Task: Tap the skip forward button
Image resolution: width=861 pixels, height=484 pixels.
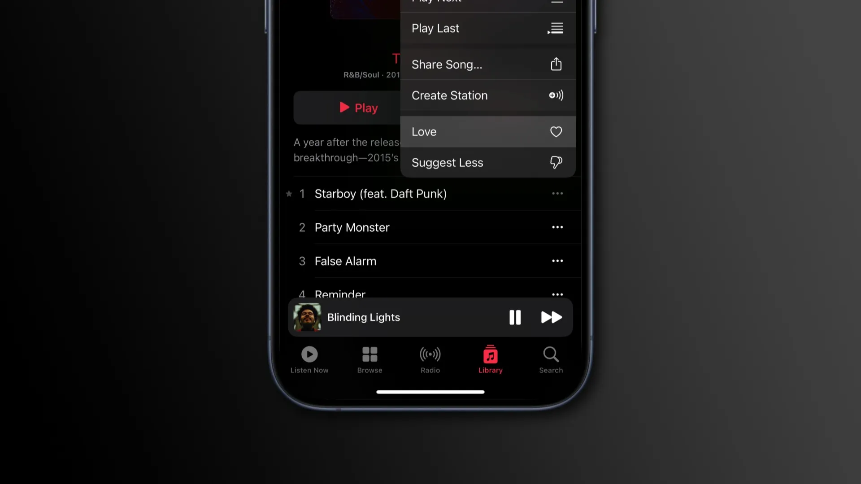Action: coord(551,317)
